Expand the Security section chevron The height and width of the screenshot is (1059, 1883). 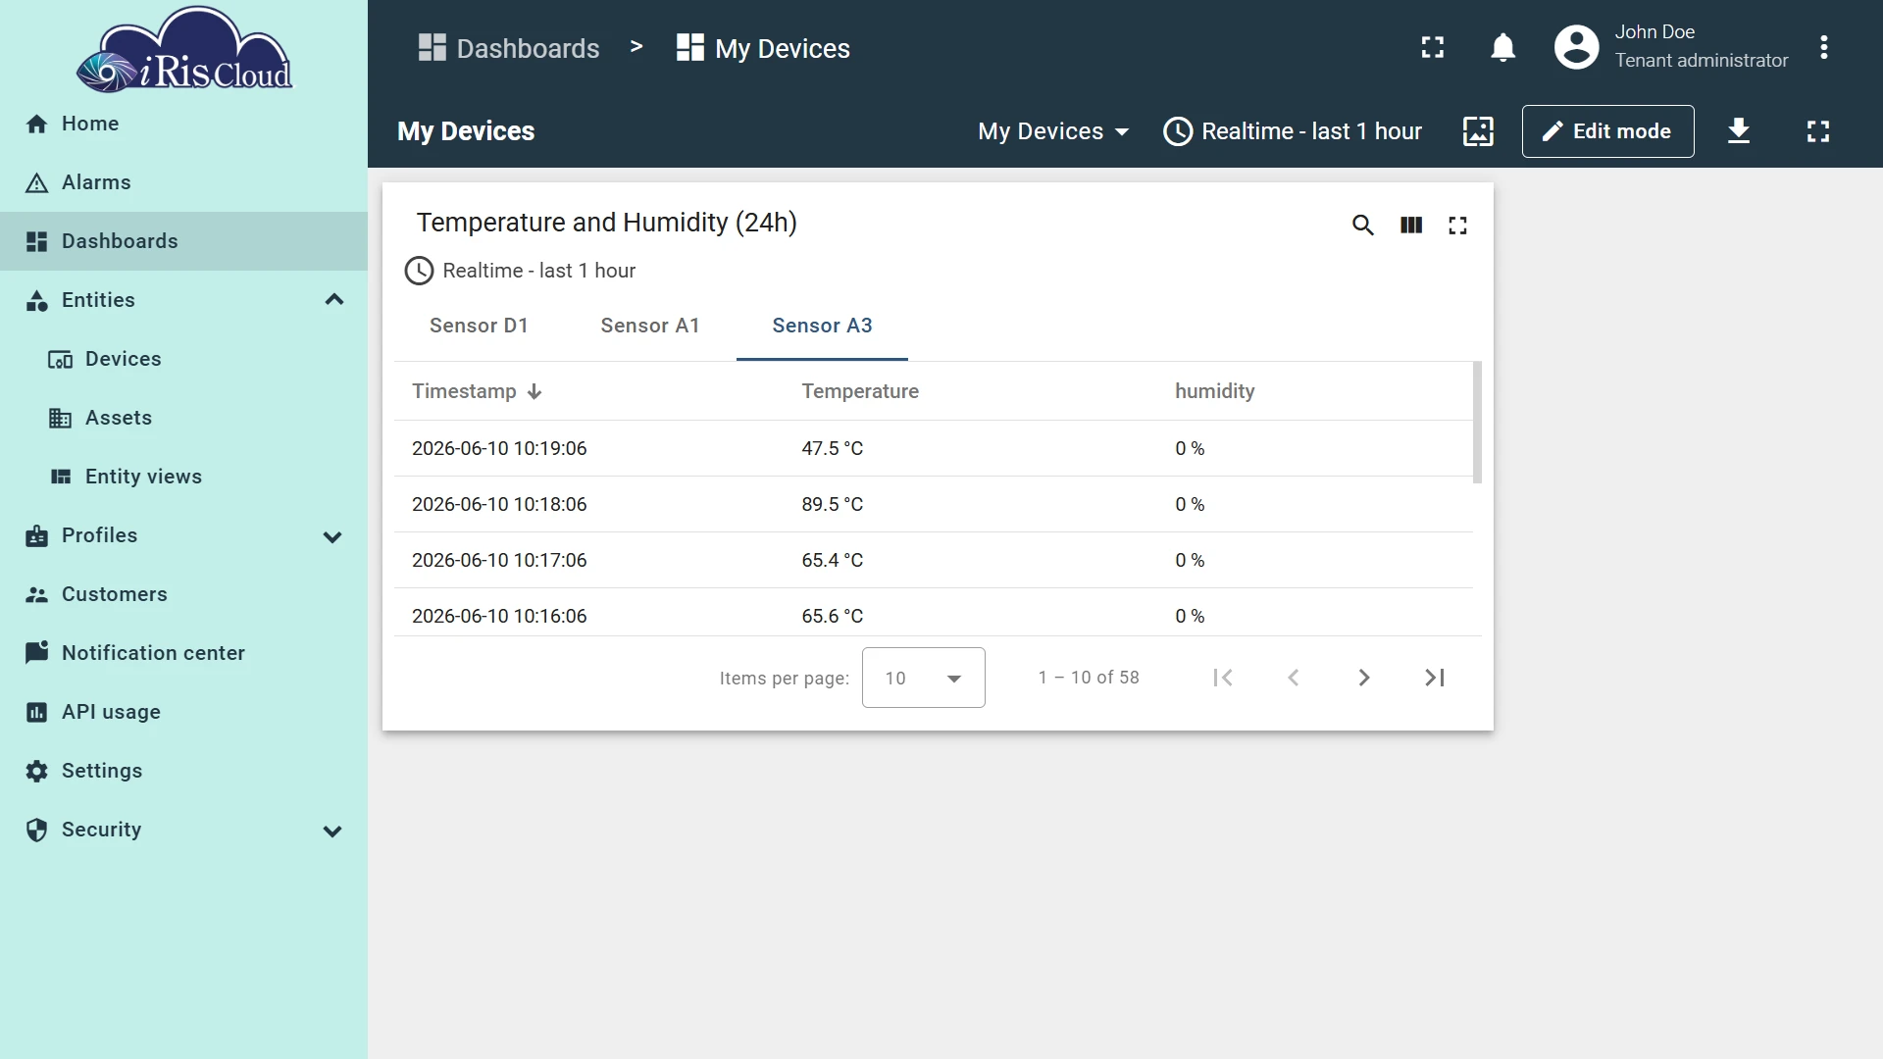(332, 831)
